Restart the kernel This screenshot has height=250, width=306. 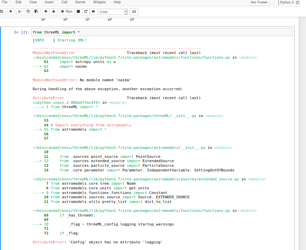(x=86, y=11)
